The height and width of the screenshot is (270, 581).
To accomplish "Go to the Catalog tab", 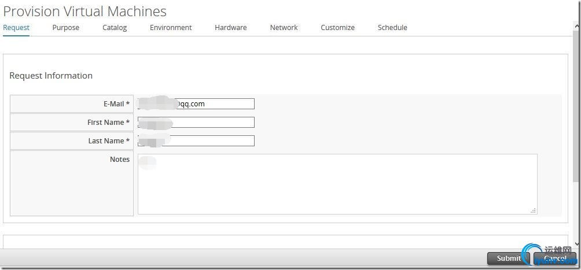I will (x=115, y=27).
